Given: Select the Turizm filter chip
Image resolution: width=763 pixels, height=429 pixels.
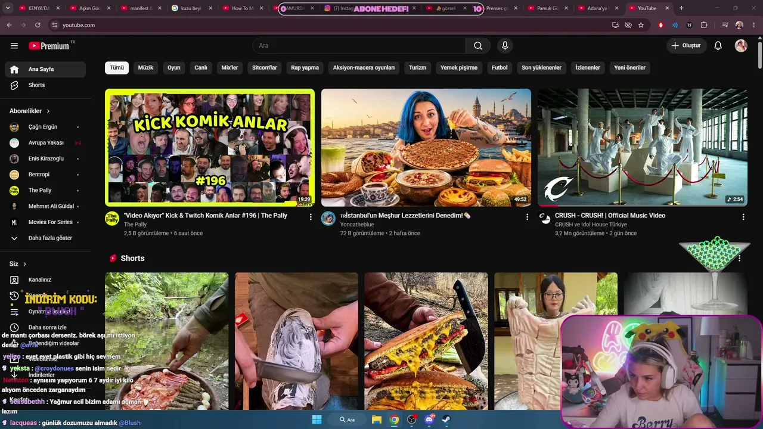Looking at the screenshot, I should click(x=417, y=68).
